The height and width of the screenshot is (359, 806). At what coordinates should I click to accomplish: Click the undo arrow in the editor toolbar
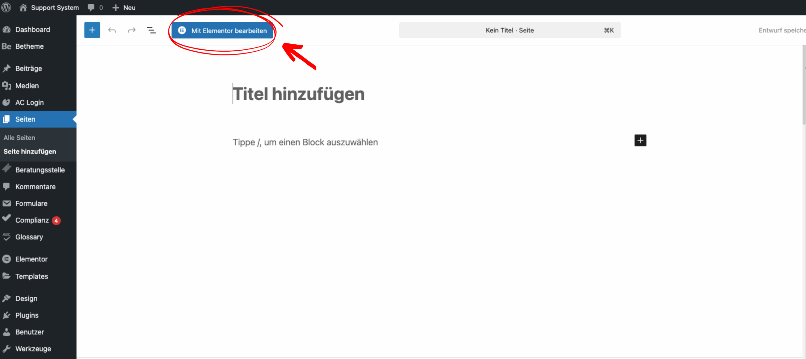(112, 30)
